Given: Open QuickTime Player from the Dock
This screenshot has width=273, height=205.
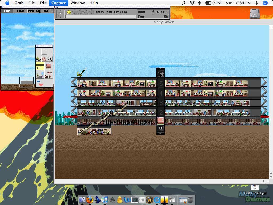Looking at the screenshot, I should [157, 200].
